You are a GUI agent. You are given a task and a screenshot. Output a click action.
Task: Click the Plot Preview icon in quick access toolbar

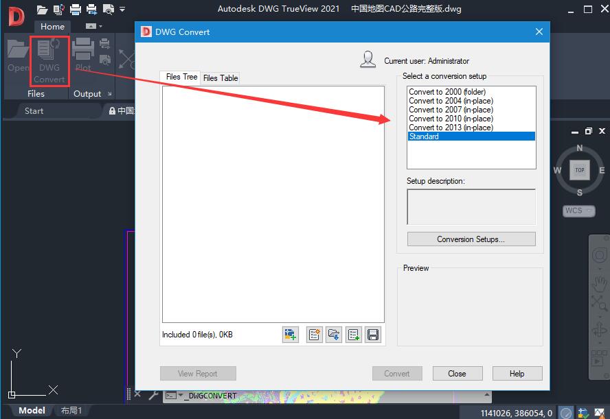tap(108, 10)
